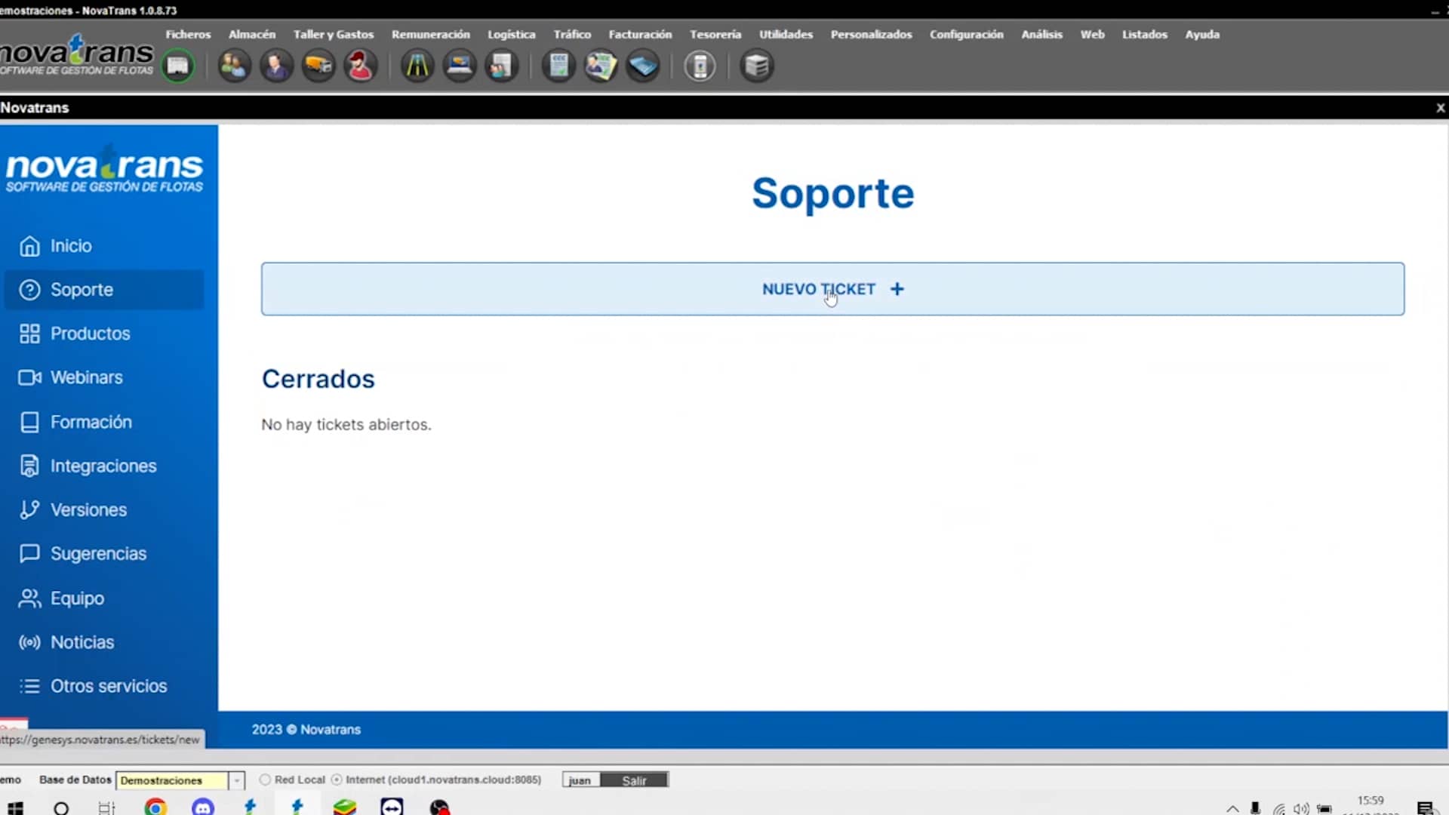Click the server database toolbar icon
1449x815 pixels.
756,66
